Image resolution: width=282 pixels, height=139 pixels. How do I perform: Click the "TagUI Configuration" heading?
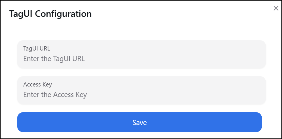click(x=50, y=14)
